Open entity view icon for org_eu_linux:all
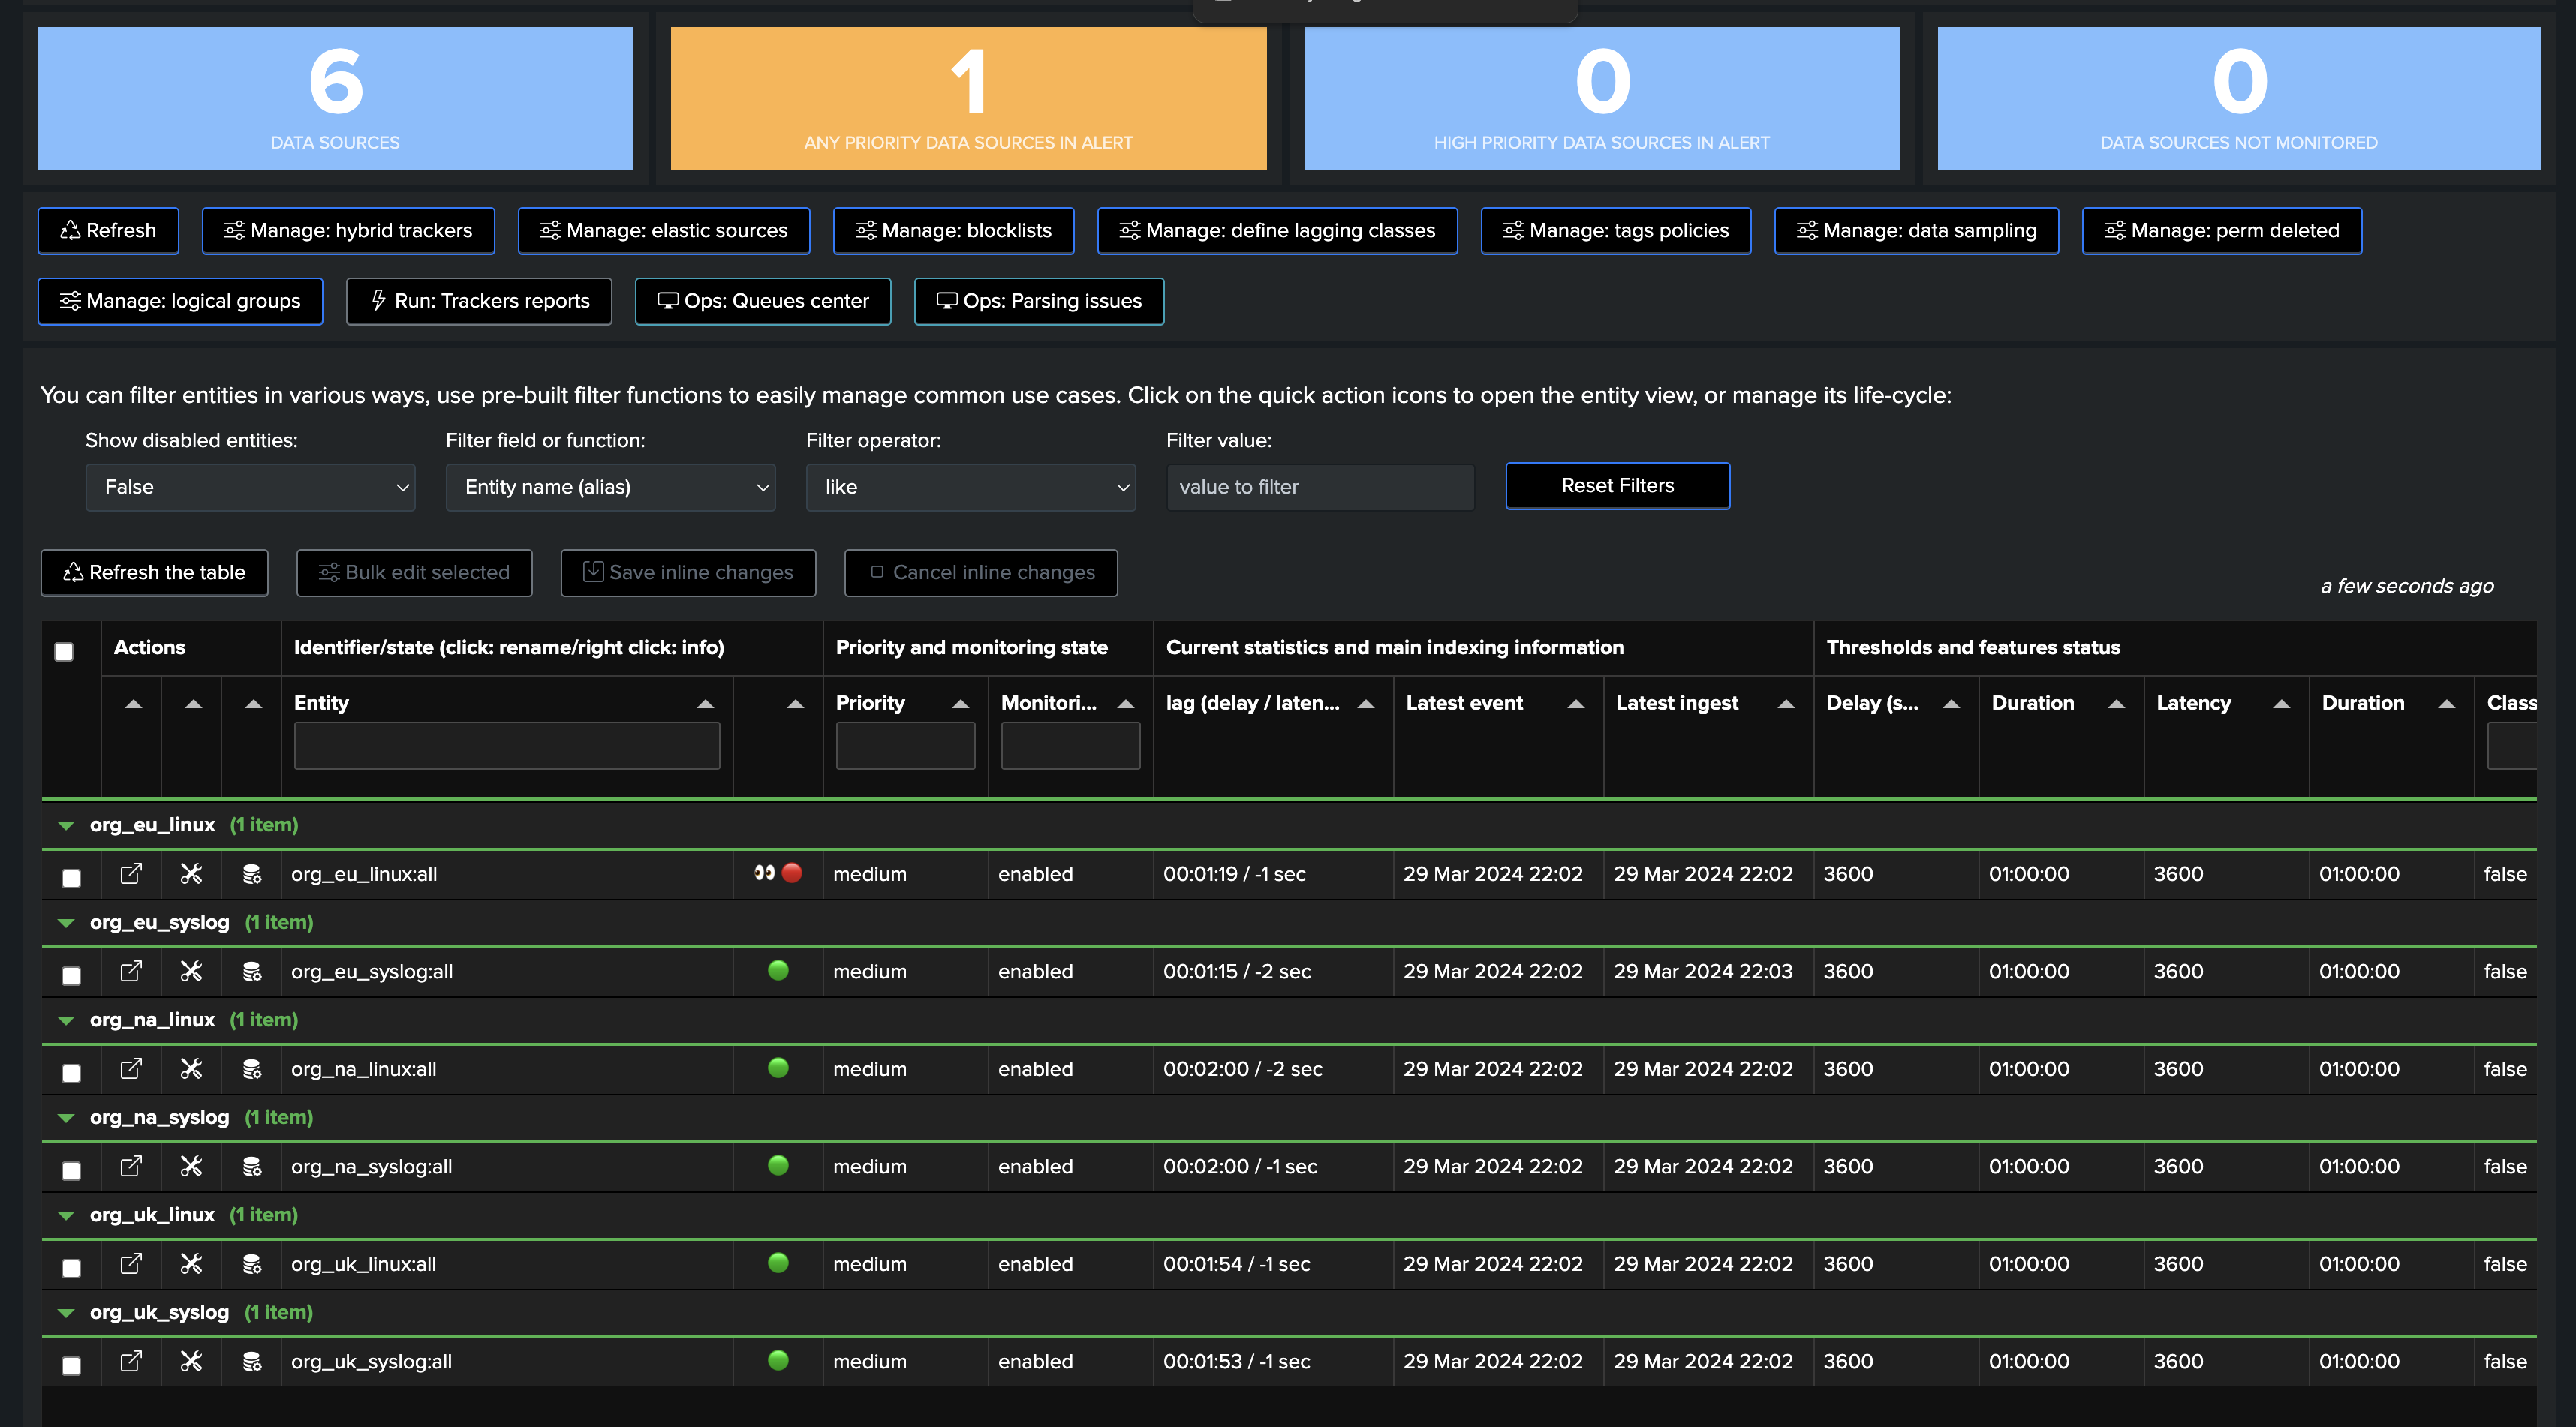 pos(131,873)
